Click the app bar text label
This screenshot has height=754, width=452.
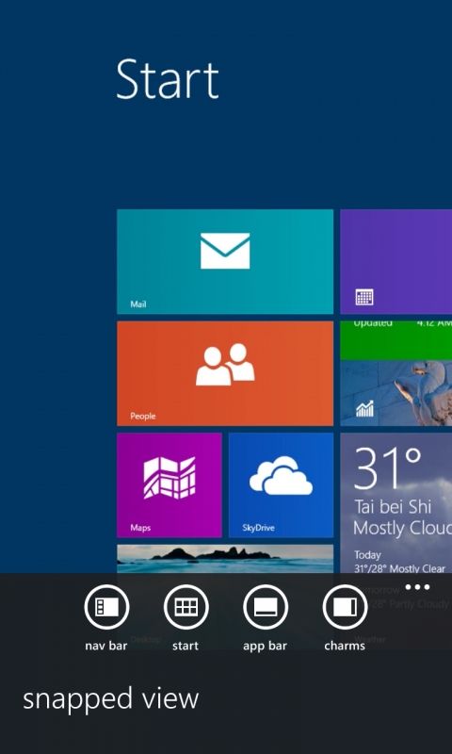(266, 647)
